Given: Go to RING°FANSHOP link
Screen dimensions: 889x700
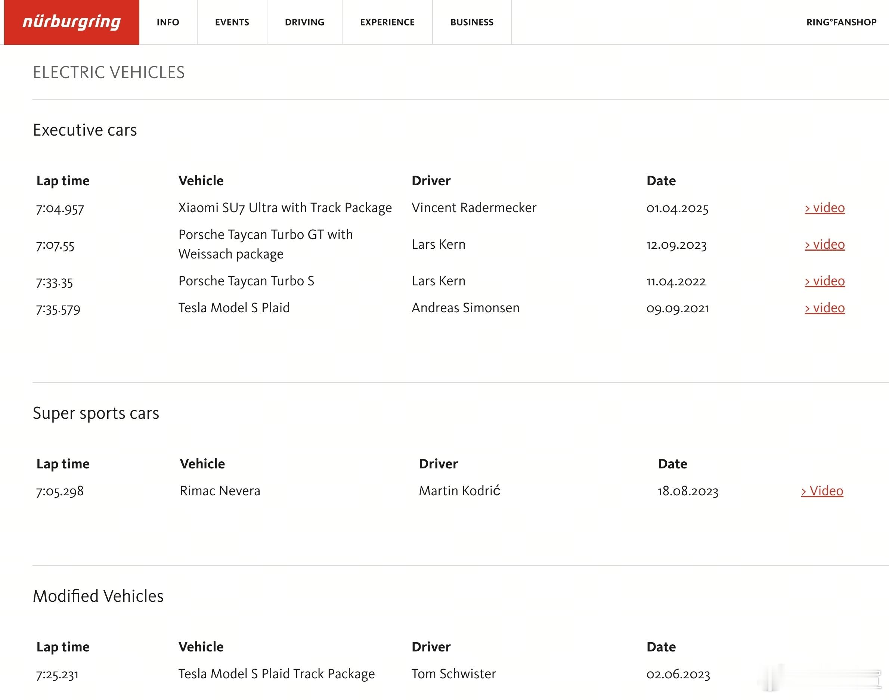Looking at the screenshot, I should [x=841, y=22].
